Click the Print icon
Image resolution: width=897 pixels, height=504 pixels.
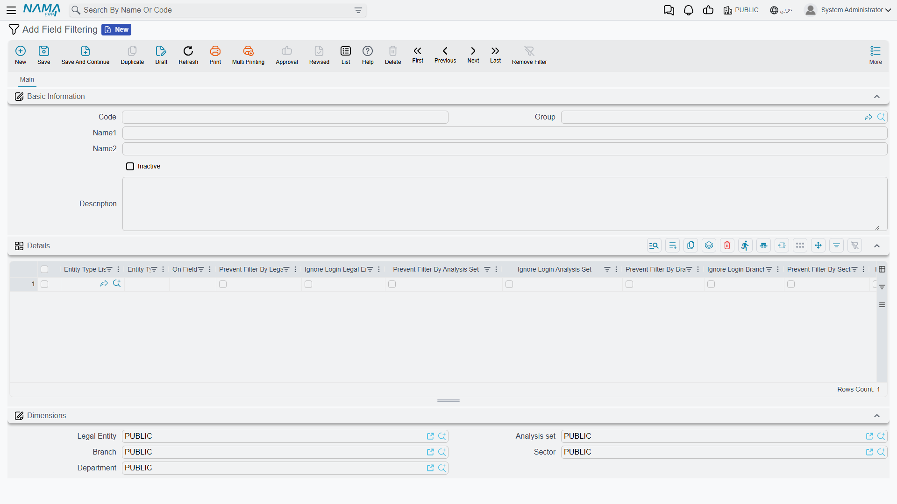[215, 51]
